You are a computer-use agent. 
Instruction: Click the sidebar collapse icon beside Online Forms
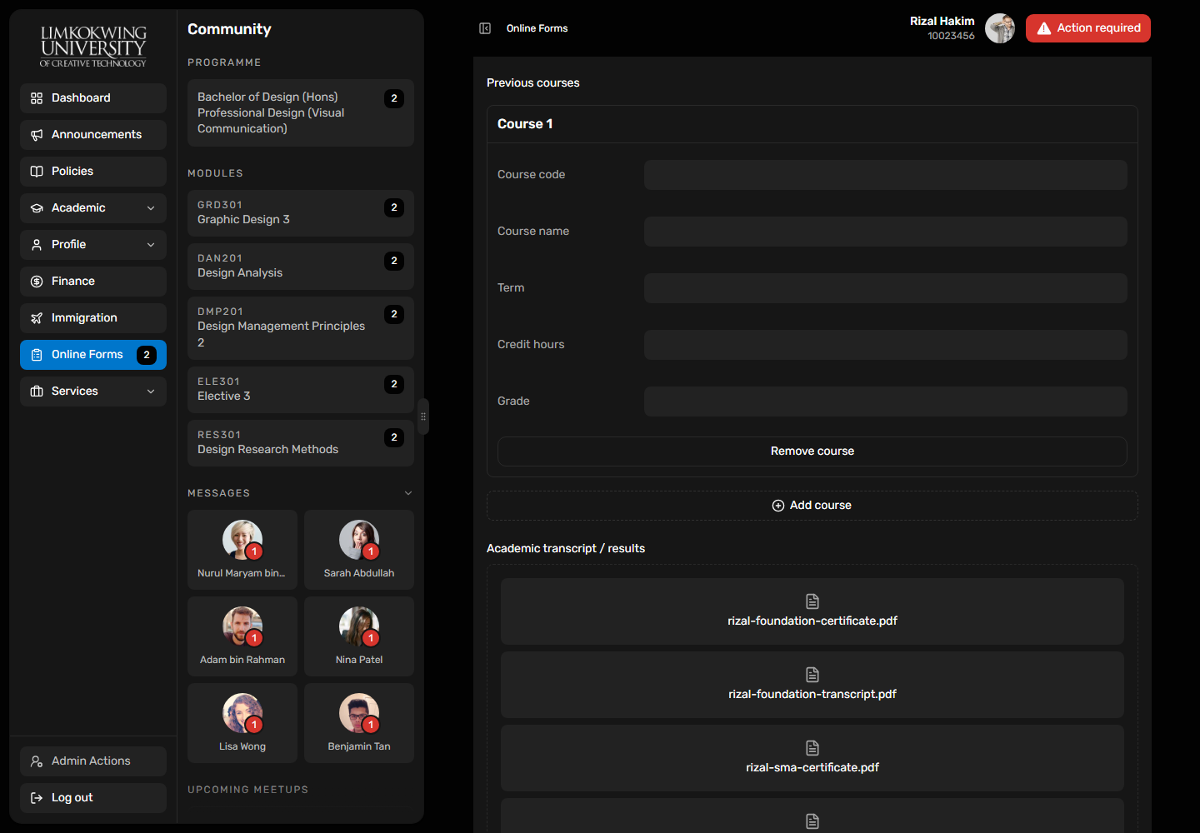tap(485, 28)
